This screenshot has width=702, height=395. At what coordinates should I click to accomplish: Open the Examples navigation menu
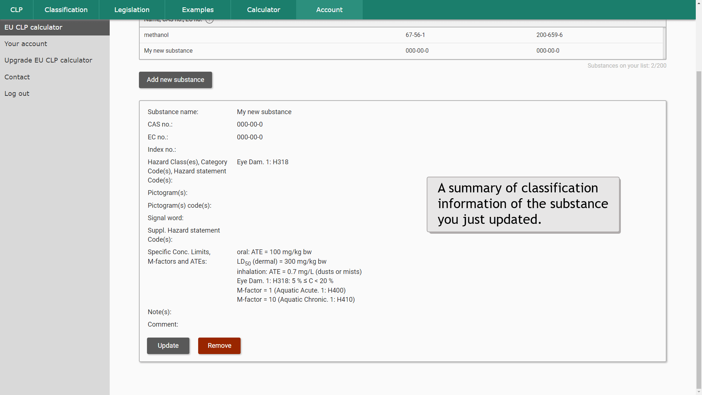tap(198, 10)
